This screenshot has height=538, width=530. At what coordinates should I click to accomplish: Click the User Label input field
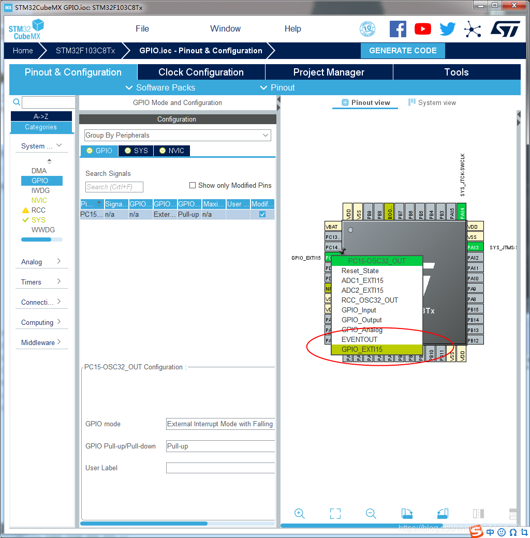[x=220, y=468]
